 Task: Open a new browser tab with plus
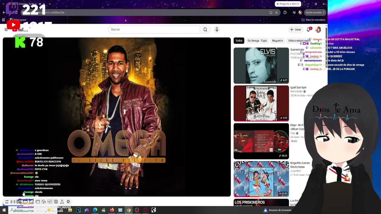49,4
